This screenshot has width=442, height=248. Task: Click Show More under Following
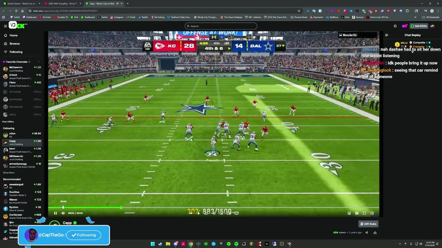[x=9, y=173]
